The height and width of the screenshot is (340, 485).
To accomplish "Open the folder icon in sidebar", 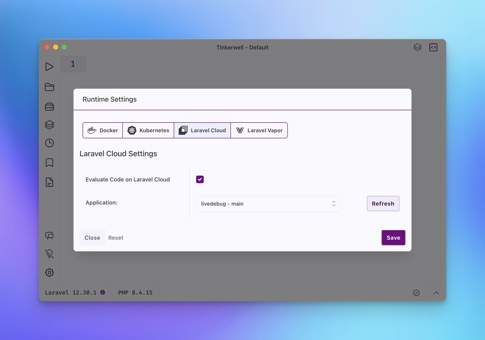I will 49,87.
